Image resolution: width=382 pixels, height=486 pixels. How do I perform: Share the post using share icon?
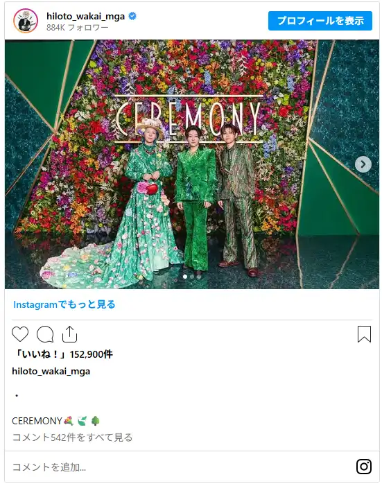69,334
